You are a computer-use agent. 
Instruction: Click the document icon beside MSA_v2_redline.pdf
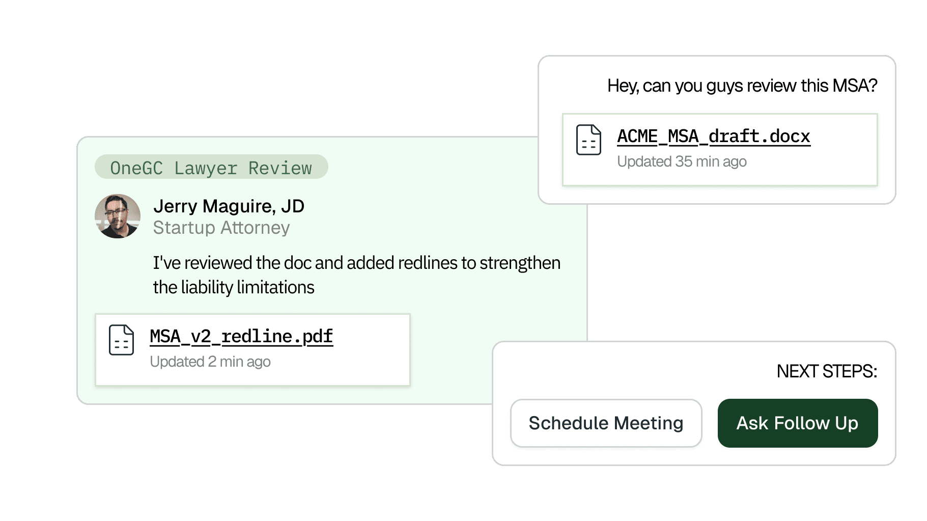click(x=121, y=340)
